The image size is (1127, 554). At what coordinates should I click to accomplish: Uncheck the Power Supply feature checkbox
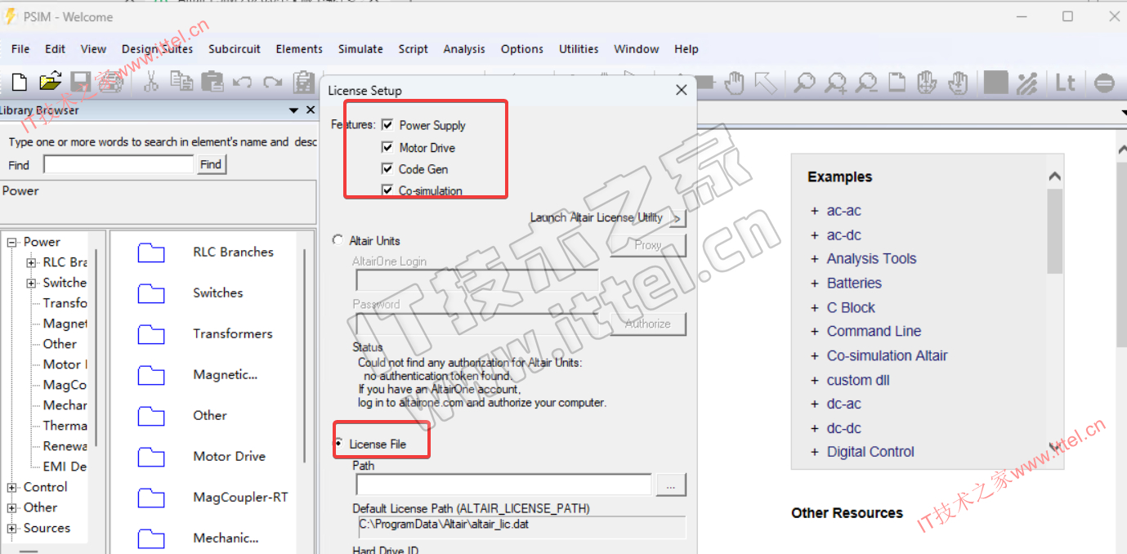click(387, 125)
